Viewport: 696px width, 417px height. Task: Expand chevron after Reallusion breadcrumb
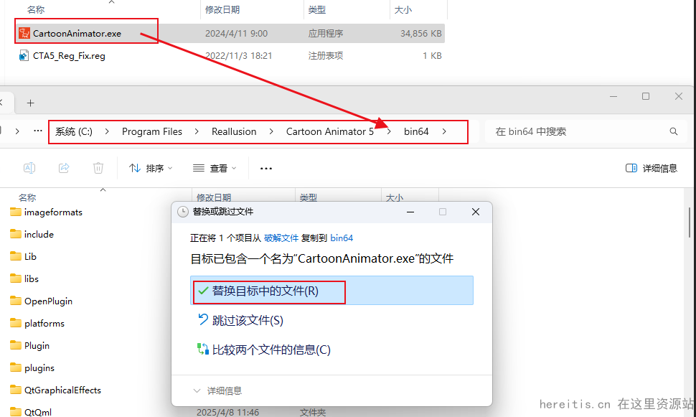tap(271, 131)
